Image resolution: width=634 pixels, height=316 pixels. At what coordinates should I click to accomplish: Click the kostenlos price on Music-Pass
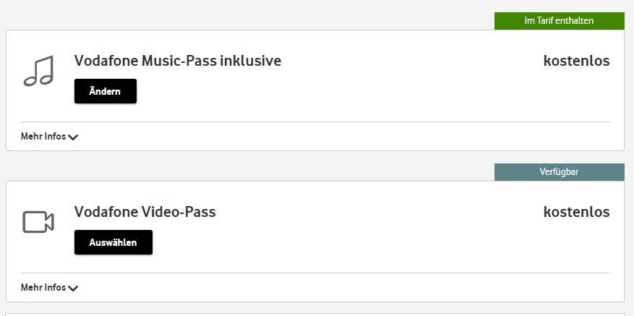576,61
